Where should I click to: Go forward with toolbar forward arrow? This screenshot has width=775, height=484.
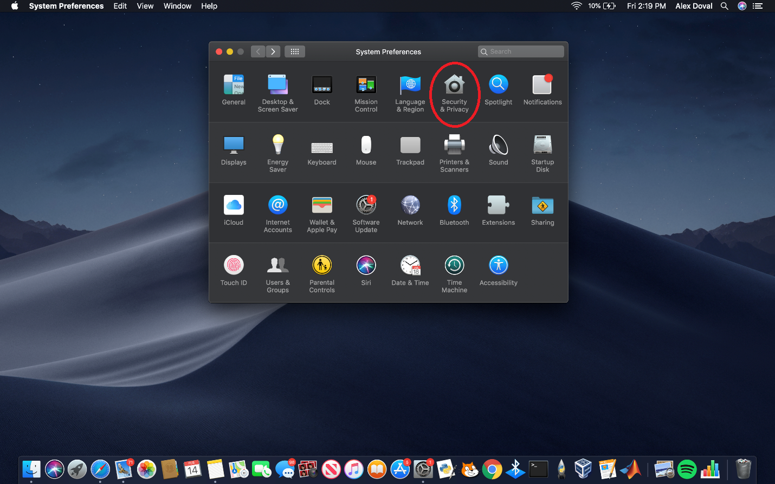[x=273, y=51]
